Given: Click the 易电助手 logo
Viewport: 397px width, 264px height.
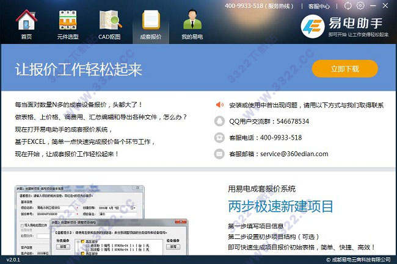Looking at the screenshot, I should pos(344,26).
